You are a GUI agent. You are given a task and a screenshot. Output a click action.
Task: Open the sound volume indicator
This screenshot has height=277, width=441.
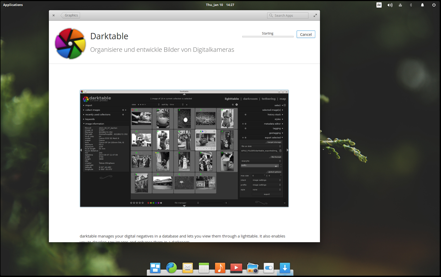tap(390, 5)
